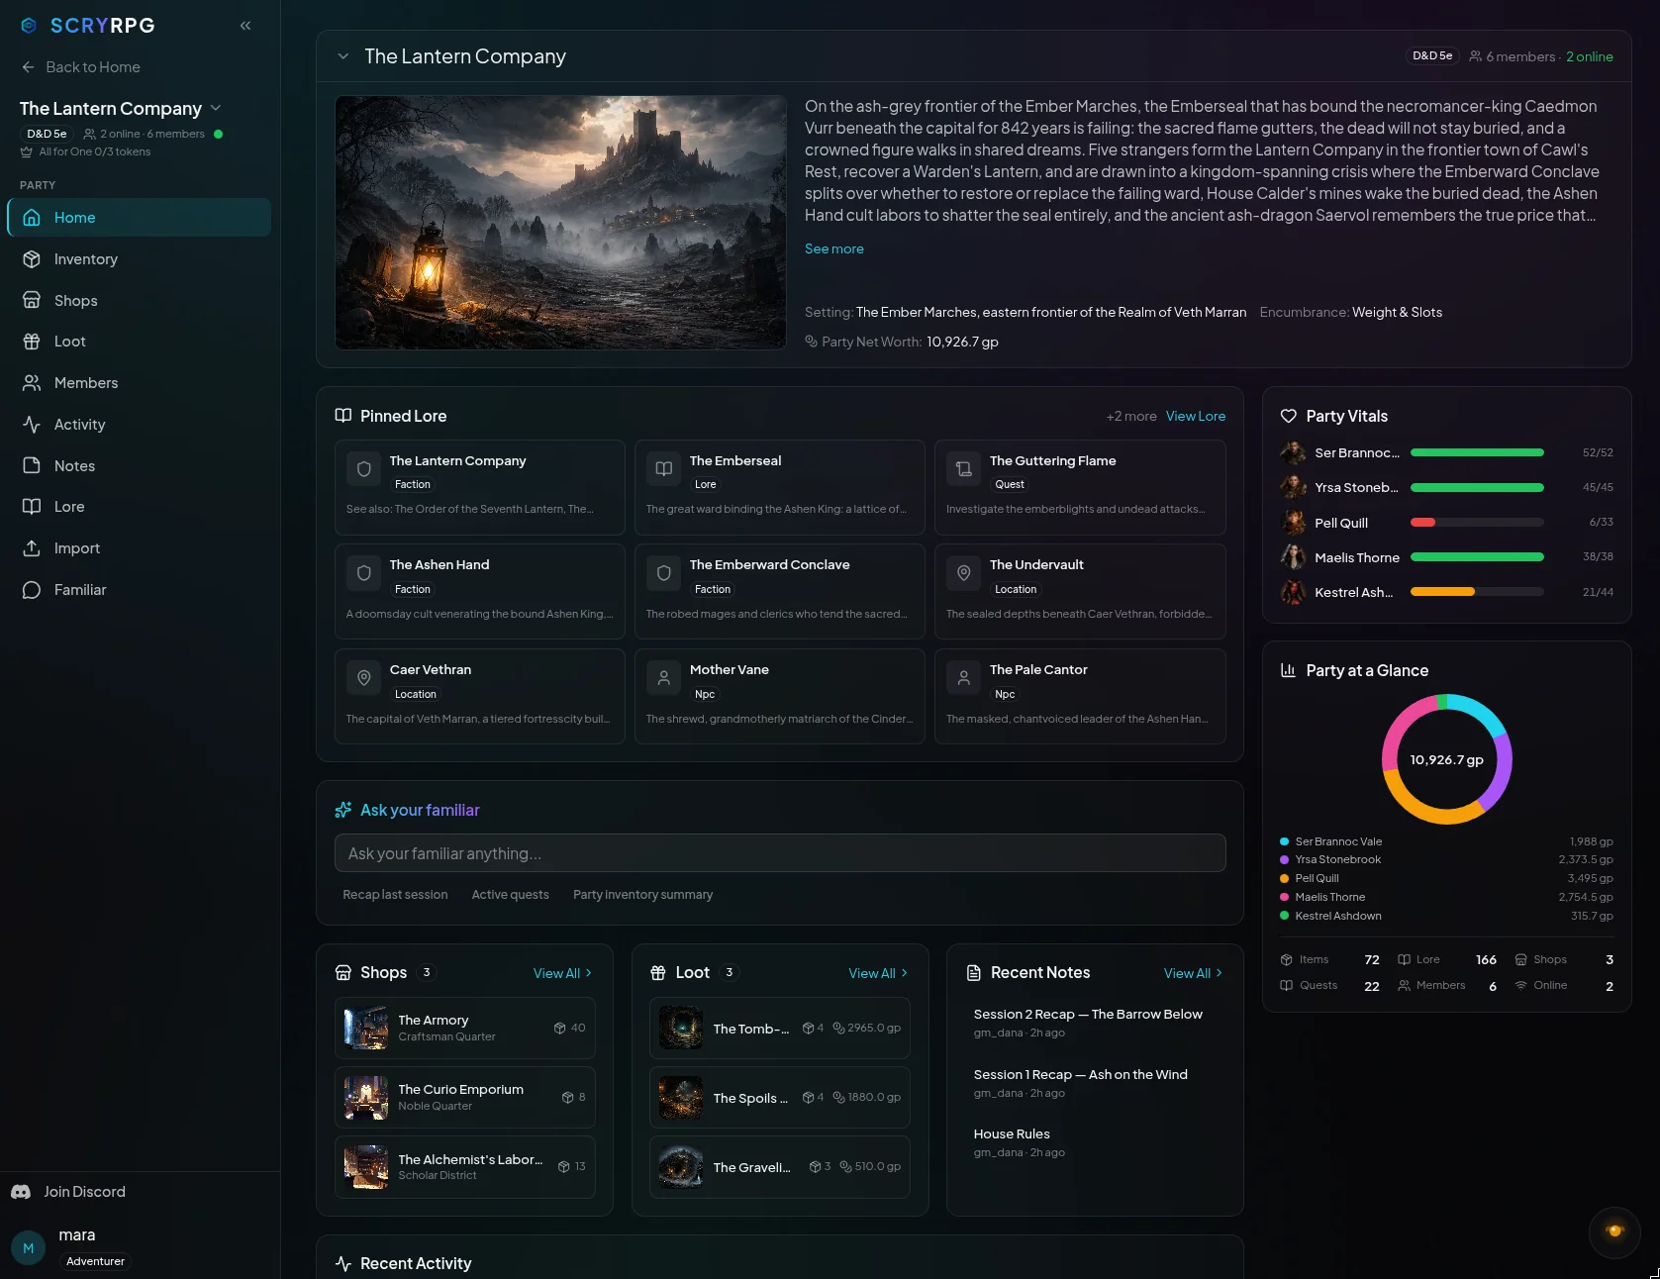This screenshot has height=1279, width=1660.
Task: Click the Familiar chat bubble icon
Action: tap(32, 590)
